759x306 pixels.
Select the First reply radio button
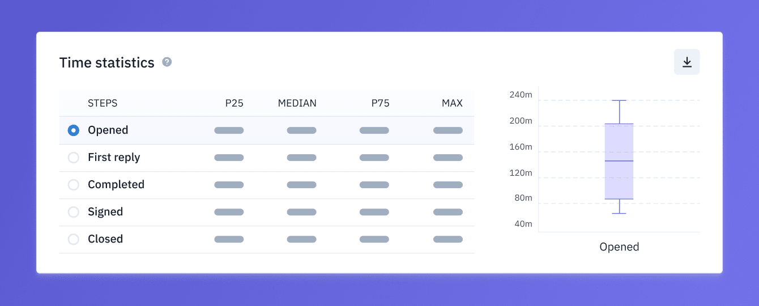pyautogui.click(x=73, y=158)
